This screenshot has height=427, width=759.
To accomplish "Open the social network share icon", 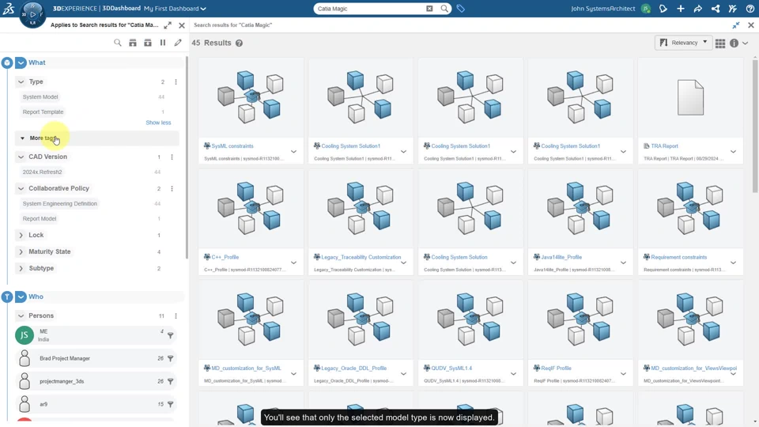I will point(715,8).
